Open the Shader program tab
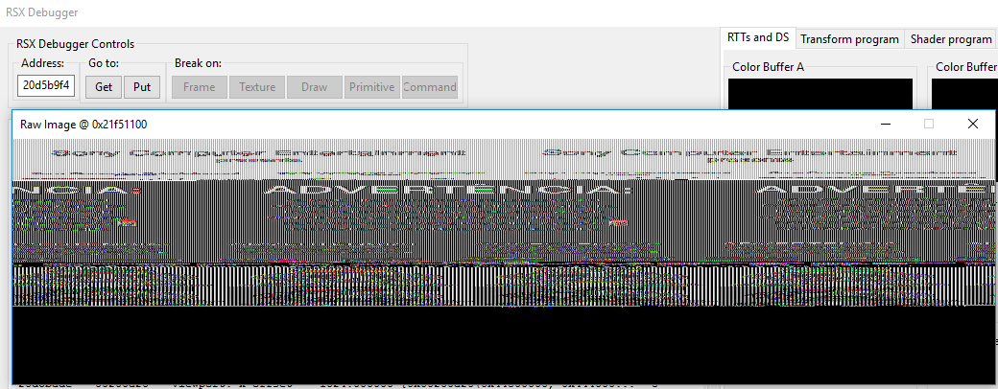The height and width of the screenshot is (389, 998). point(951,38)
